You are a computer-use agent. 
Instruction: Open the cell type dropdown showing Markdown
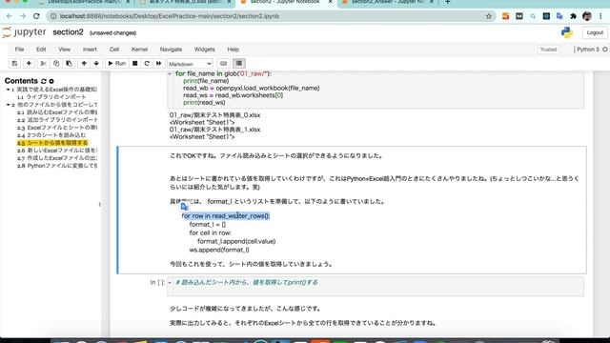pyautogui.click(x=190, y=64)
